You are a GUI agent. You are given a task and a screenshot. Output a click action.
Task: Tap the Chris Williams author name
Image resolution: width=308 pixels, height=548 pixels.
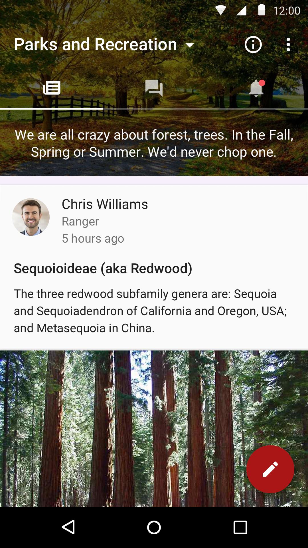[105, 204]
